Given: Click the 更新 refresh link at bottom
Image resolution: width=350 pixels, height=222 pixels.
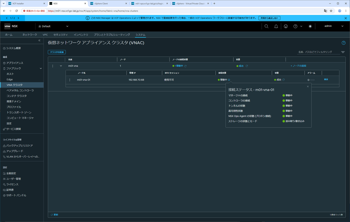Looking at the screenshot, I should [54, 215].
